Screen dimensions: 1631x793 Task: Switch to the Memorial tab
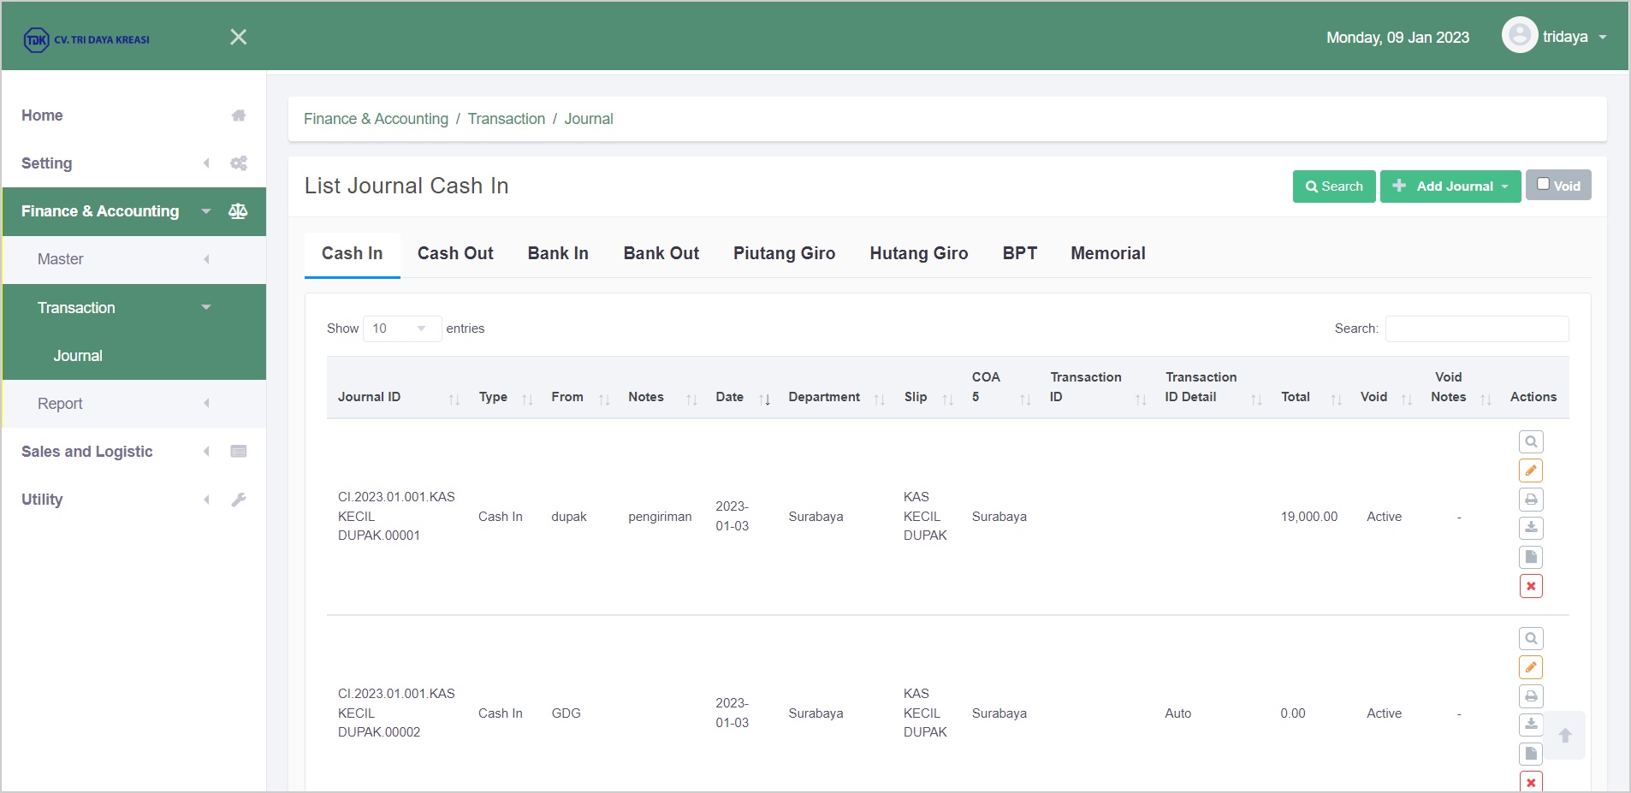click(x=1107, y=253)
